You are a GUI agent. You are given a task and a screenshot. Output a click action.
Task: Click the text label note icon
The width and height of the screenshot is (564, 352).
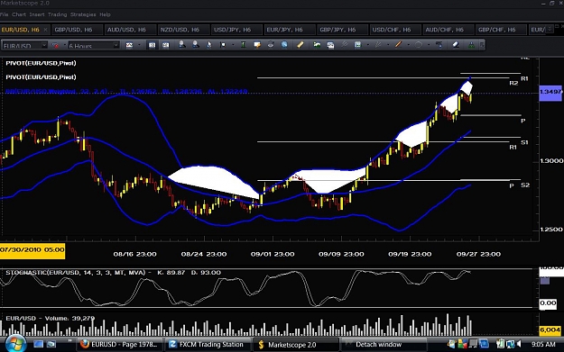pyautogui.click(x=257, y=45)
